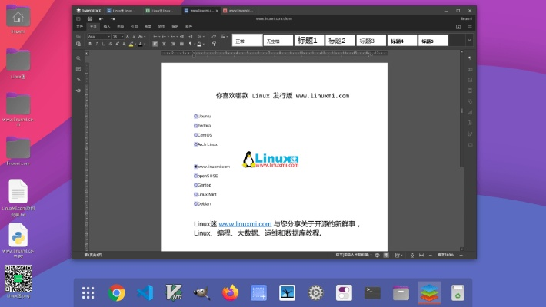
Task: Click Open file location icon
Action: pos(458,27)
